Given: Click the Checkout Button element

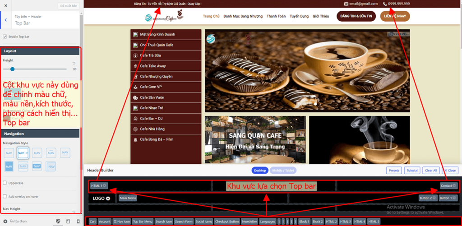Looking at the screenshot, I should pos(227,221).
